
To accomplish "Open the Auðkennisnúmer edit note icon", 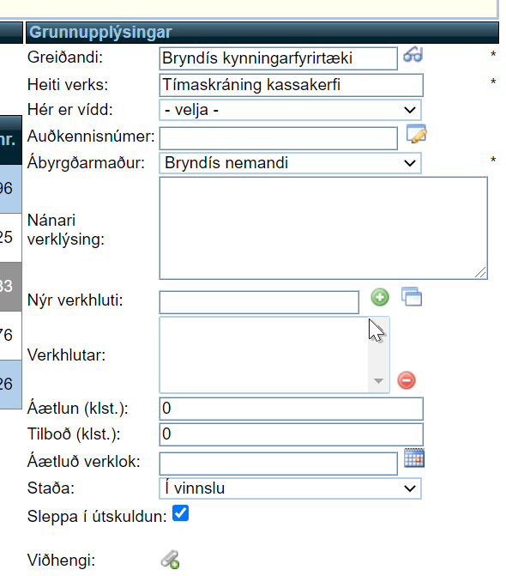I will [x=417, y=134].
